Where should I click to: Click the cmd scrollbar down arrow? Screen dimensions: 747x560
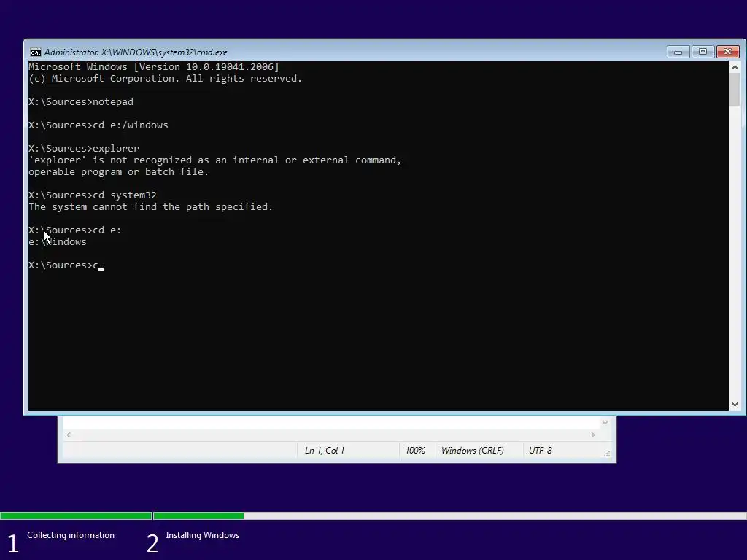pyautogui.click(x=735, y=404)
